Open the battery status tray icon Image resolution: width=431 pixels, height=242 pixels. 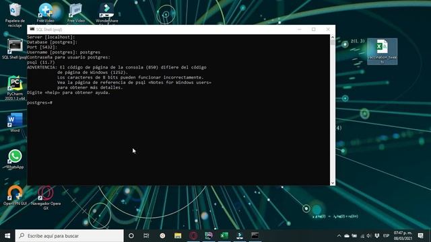355,236
